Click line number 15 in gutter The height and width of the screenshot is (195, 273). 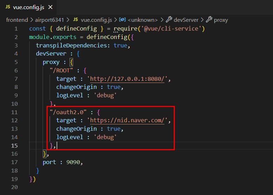(x=14, y=146)
